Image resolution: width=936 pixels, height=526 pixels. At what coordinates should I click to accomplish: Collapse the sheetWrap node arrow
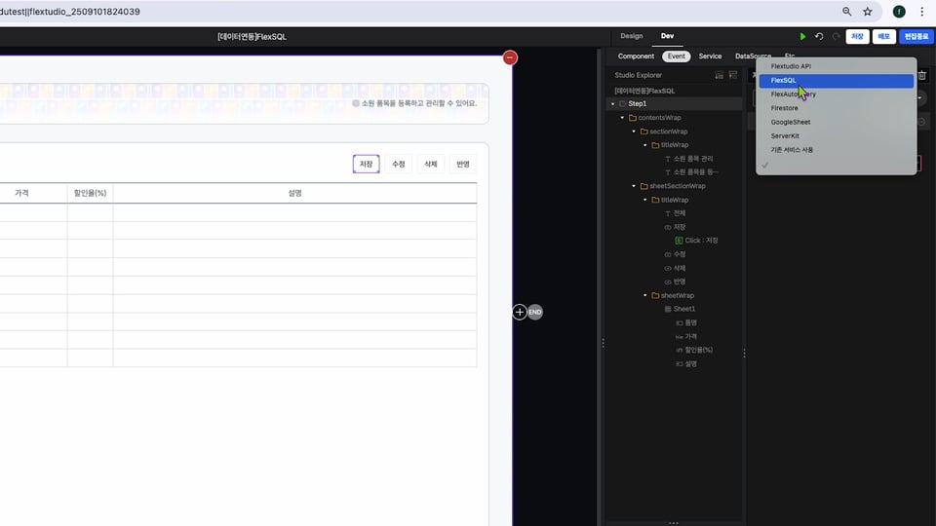click(x=645, y=295)
